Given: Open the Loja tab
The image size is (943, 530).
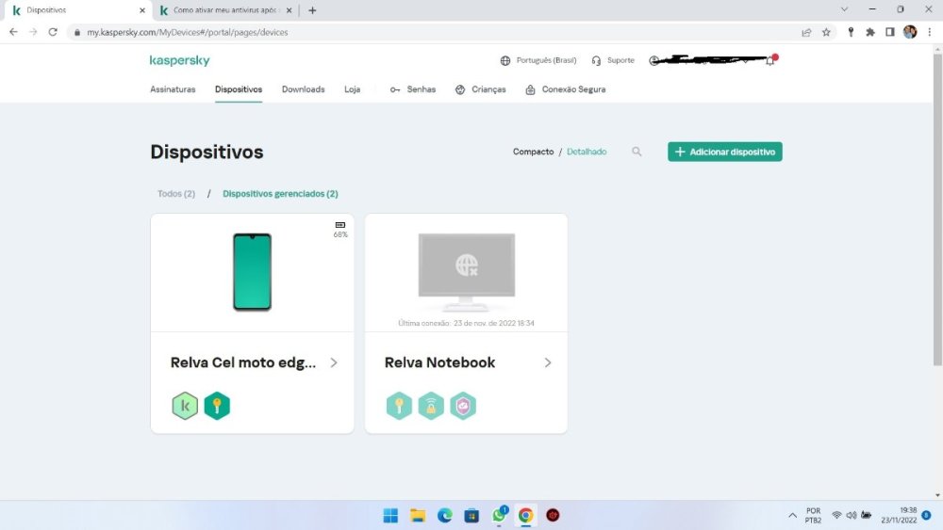Looking at the screenshot, I should point(352,89).
